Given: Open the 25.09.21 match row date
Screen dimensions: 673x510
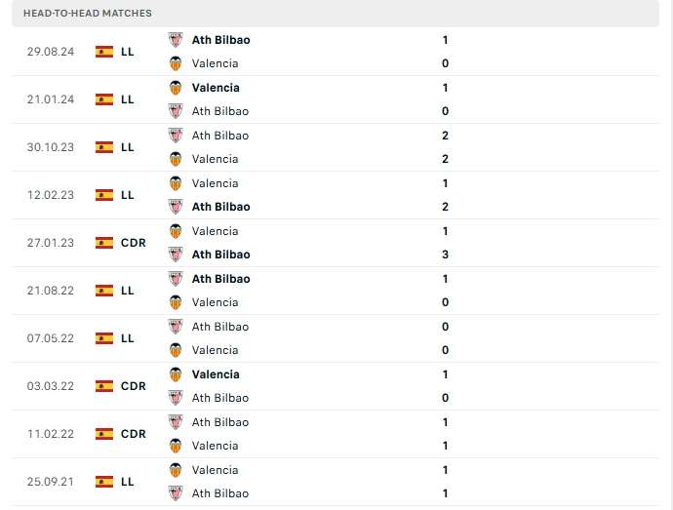Looking at the screenshot, I should coord(50,482).
